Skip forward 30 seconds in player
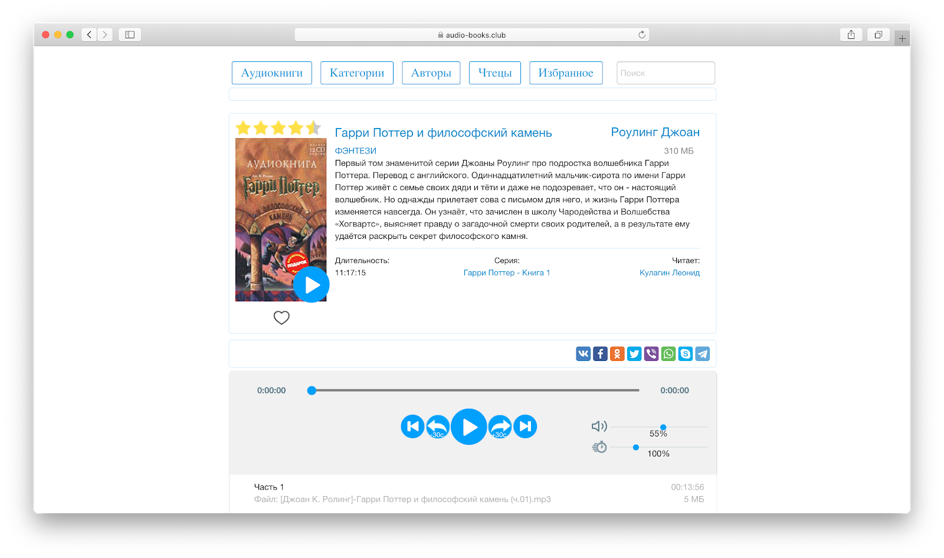The image size is (944, 558). [x=500, y=426]
